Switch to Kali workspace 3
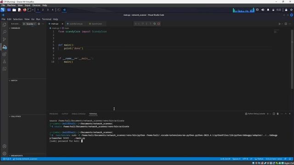The image size is (294, 165). tap(48, 10)
